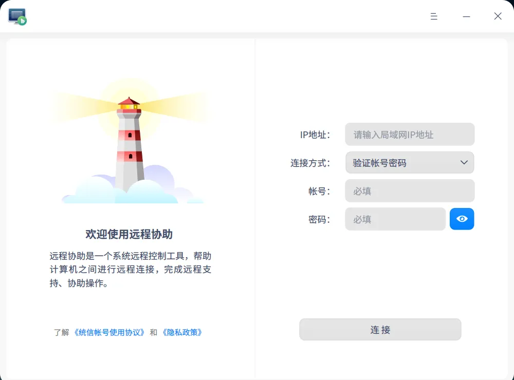This screenshot has width=514, height=380.
Task: Click the 连接 button
Action: 380,330
